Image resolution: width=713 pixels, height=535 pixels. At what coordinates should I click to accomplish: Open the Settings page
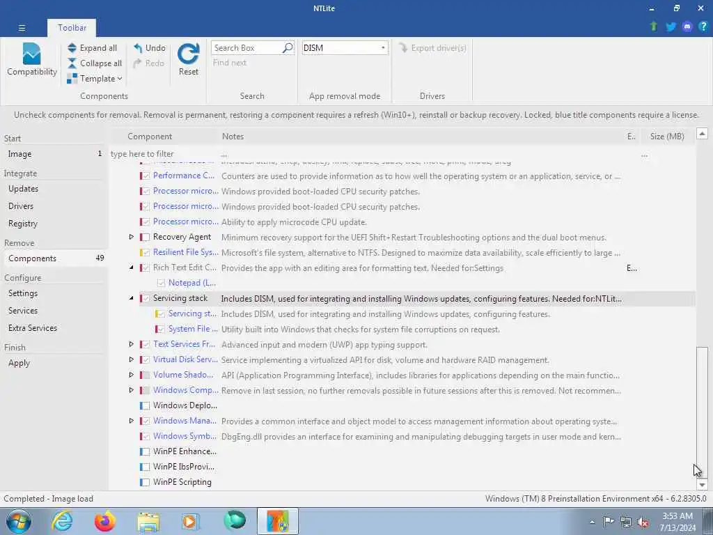(54, 293)
